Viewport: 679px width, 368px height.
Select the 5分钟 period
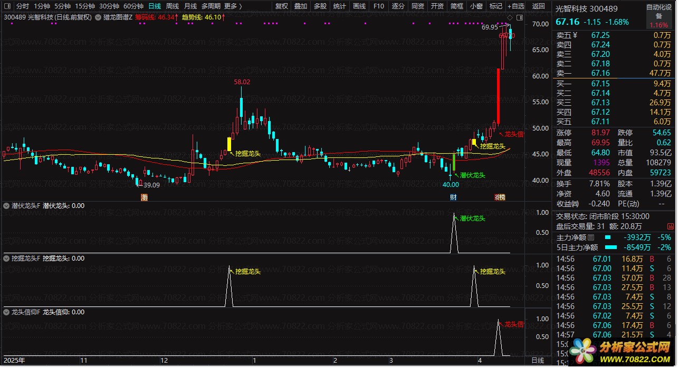coord(62,6)
